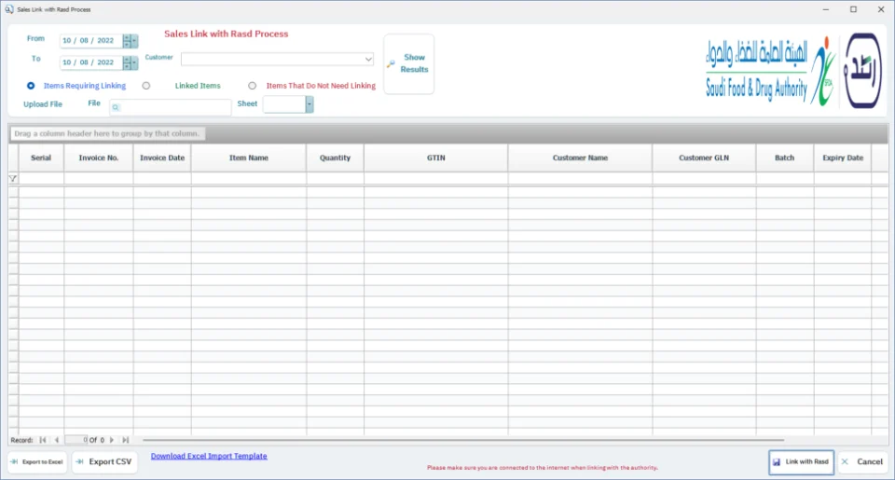This screenshot has height=480, width=895.
Task: Go to last record navigation arrow
Action: coord(126,440)
